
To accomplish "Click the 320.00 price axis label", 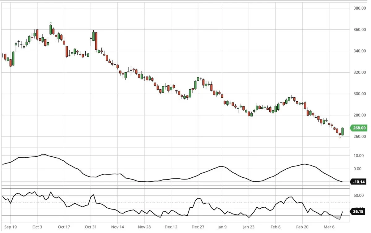I will coord(360,72).
